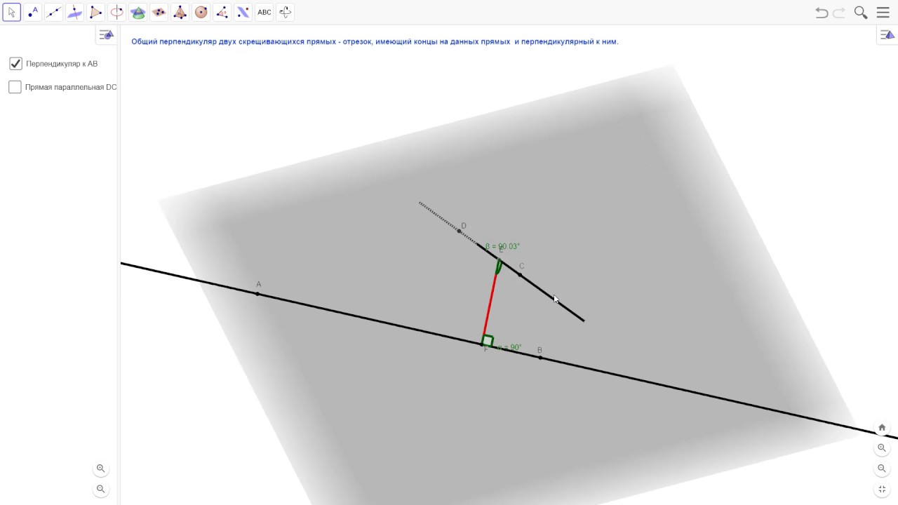This screenshot has width=898, height=505.
Task: Open the hamburger main menu
Action: point(883,13)
